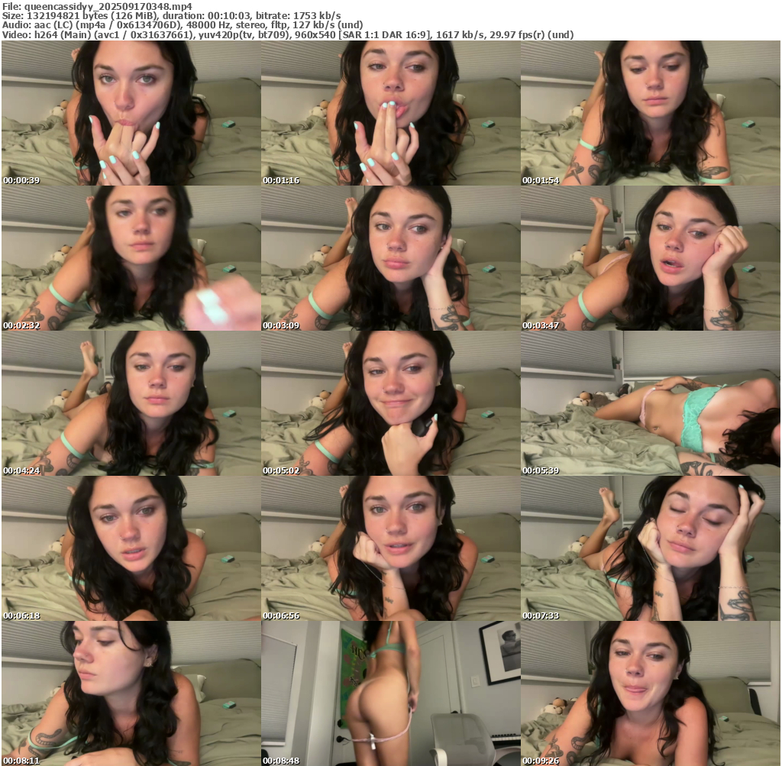The image size is (782, 766).
Task: Pick the frame stamped 00:05:02
Action: click(x=390, y=403)
